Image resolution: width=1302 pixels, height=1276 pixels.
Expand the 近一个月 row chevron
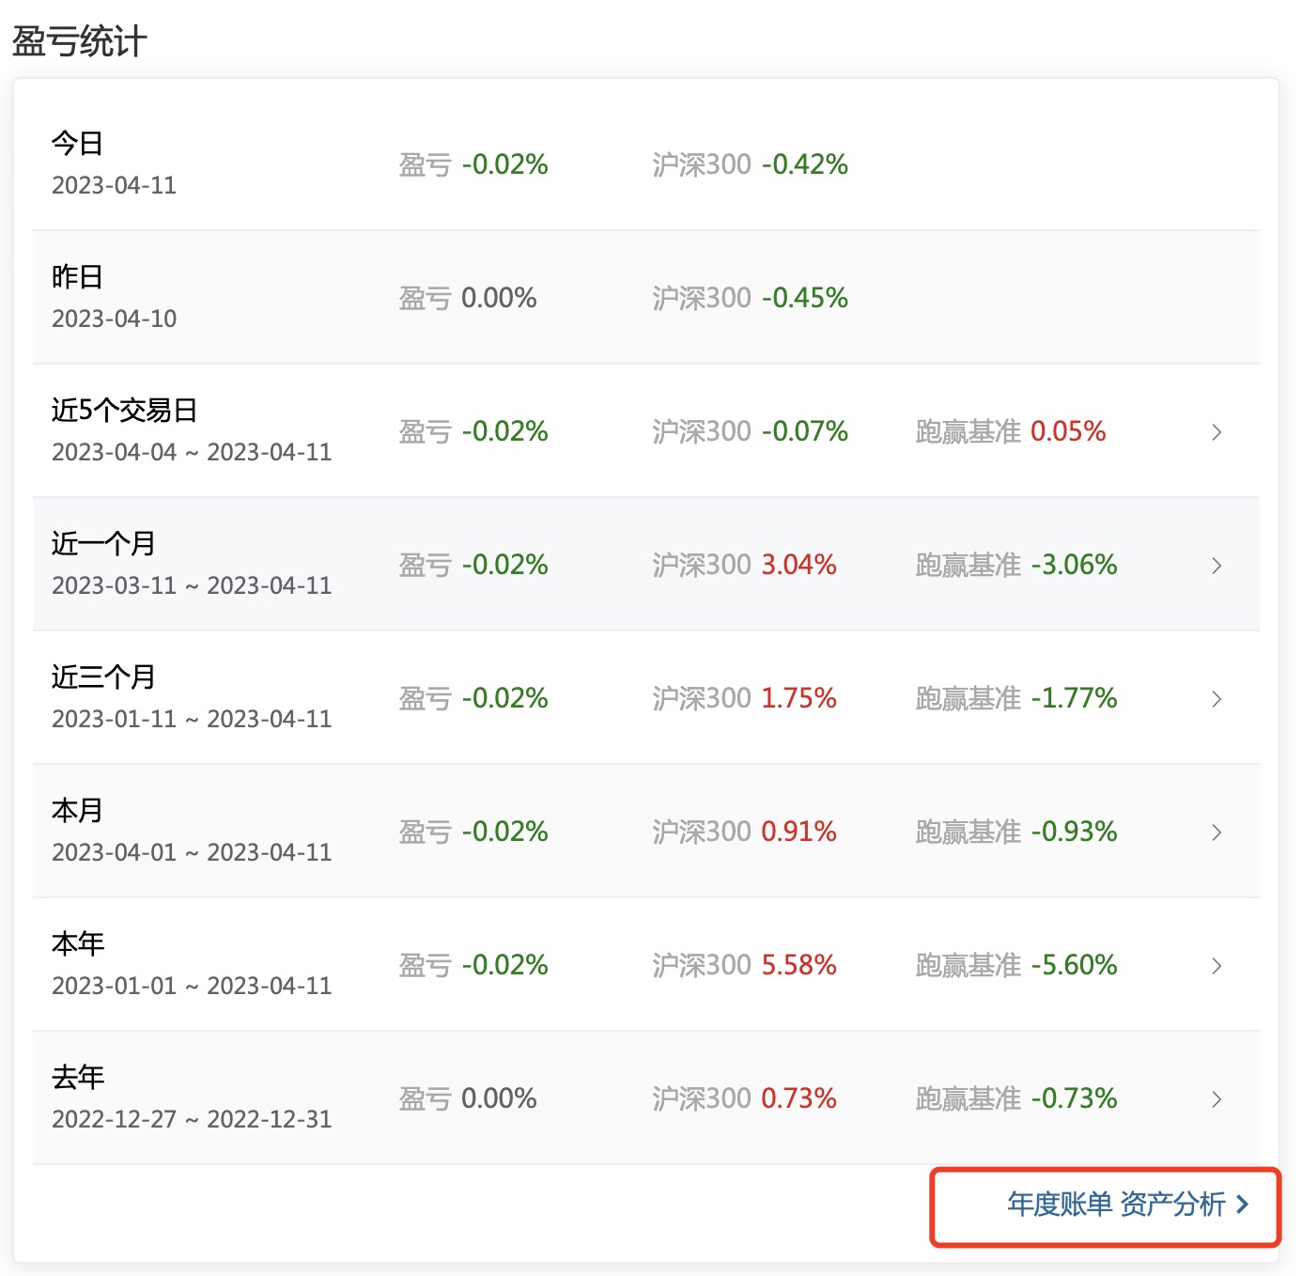1217,566
